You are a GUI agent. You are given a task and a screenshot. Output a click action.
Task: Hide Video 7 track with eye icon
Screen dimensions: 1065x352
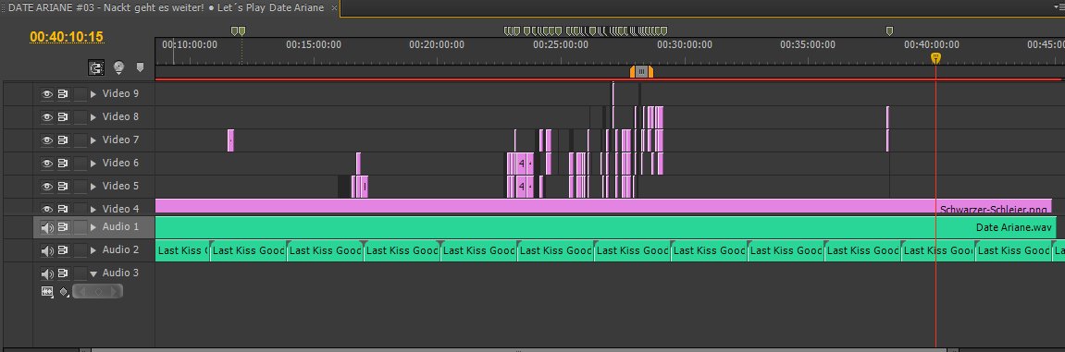pos(47,140)
